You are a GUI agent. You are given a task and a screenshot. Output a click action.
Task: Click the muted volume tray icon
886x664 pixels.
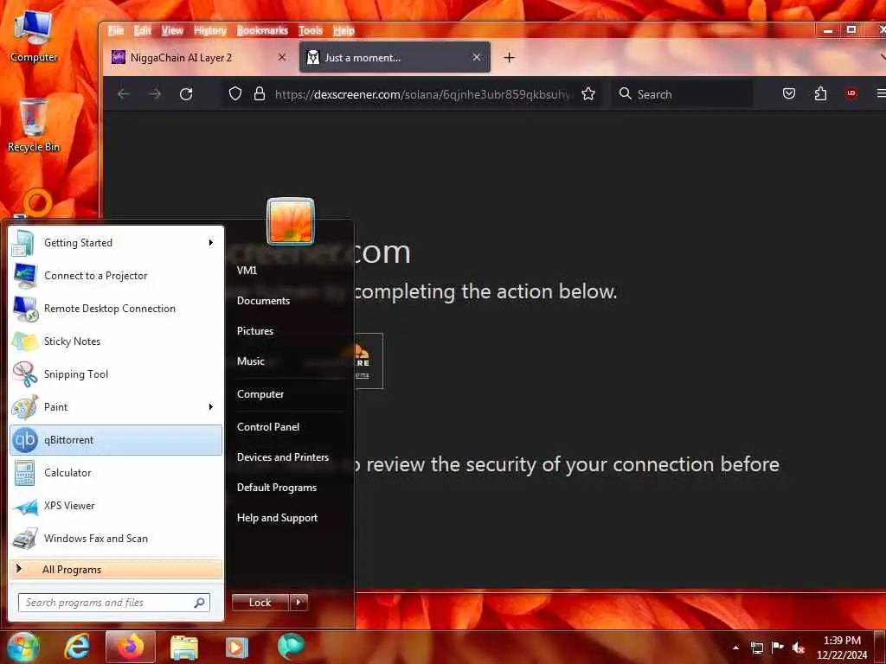pos(799,648)
